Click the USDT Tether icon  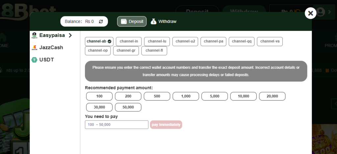tap(34, 60)
